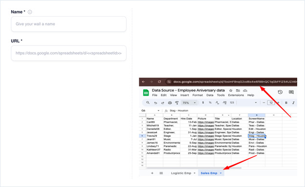This screenshot has height=187, width=305.
Task: Click the info icon next to Name
Action: pos(30,12)
